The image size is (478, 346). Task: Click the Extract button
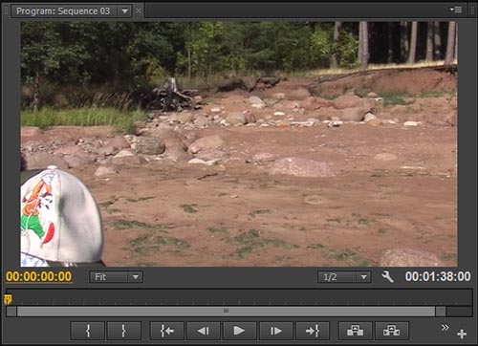tap(392, 331)
